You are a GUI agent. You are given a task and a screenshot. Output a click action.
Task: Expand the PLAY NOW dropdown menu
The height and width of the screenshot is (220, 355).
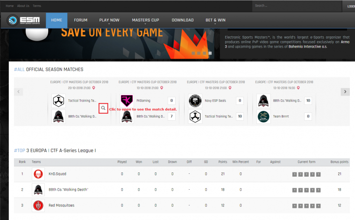[109, 21]
